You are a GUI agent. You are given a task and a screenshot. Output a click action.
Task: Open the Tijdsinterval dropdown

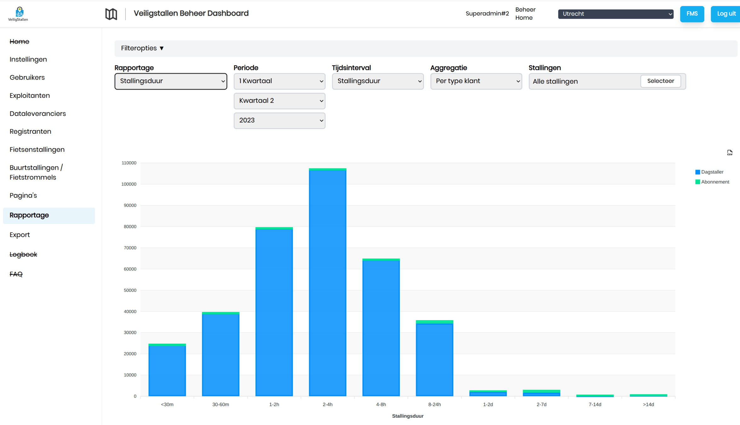[378, 81]
